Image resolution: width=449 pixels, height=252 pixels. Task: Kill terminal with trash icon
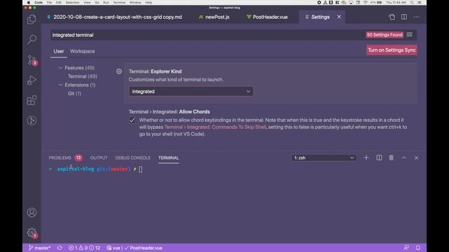(x=391, y=157)
